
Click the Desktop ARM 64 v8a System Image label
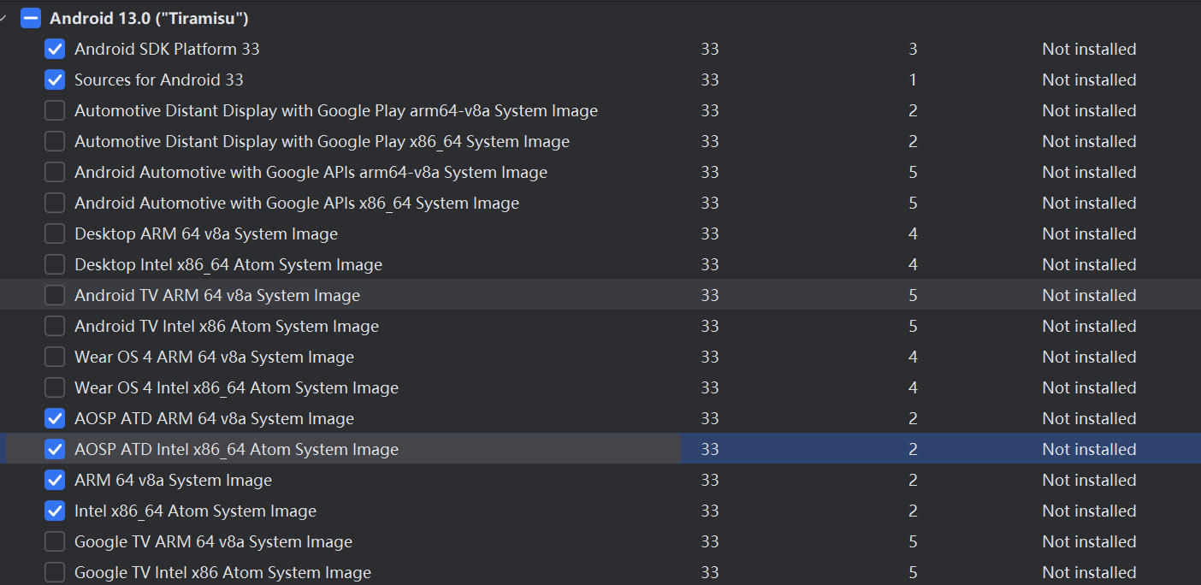pyautogui.click(x=206, y=233)
